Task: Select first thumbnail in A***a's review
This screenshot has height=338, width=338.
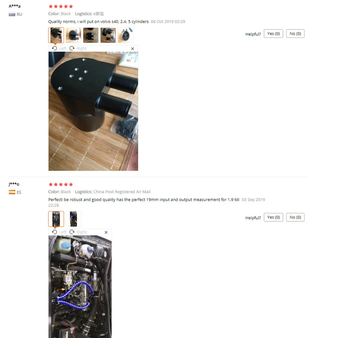Action: pos(56,35)
